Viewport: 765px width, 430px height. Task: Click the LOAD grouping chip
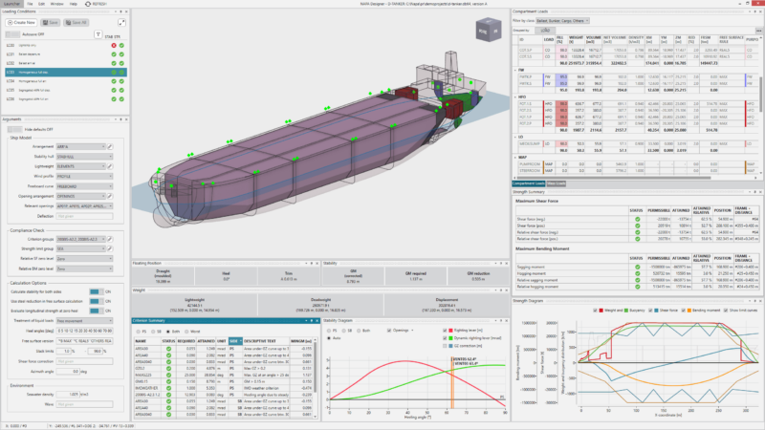pos(545,31)
